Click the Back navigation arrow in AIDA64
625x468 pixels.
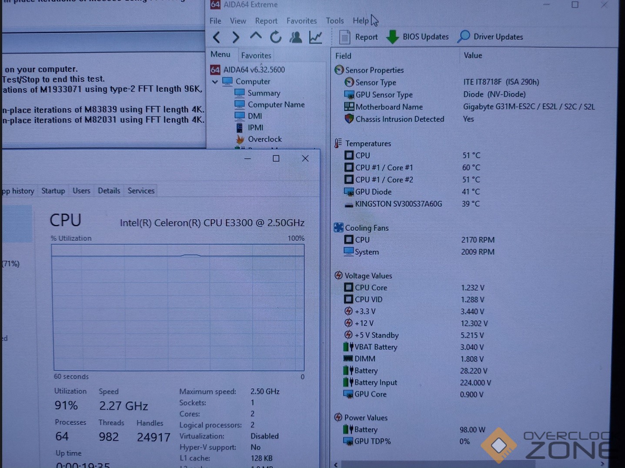click(x=216, y=37)
